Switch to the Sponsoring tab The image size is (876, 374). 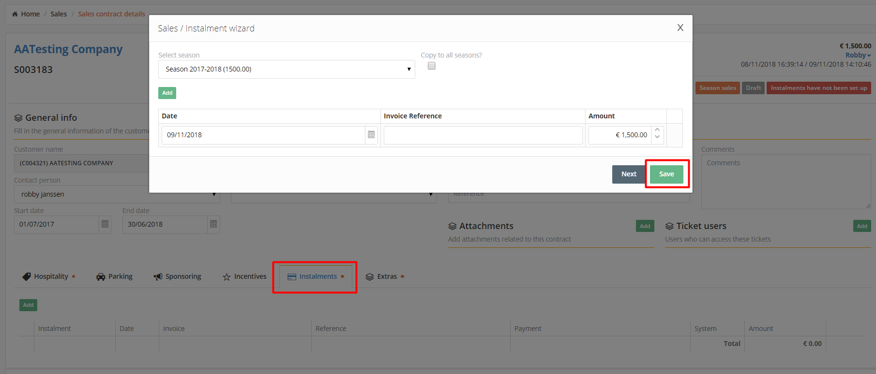coord(178,276)
